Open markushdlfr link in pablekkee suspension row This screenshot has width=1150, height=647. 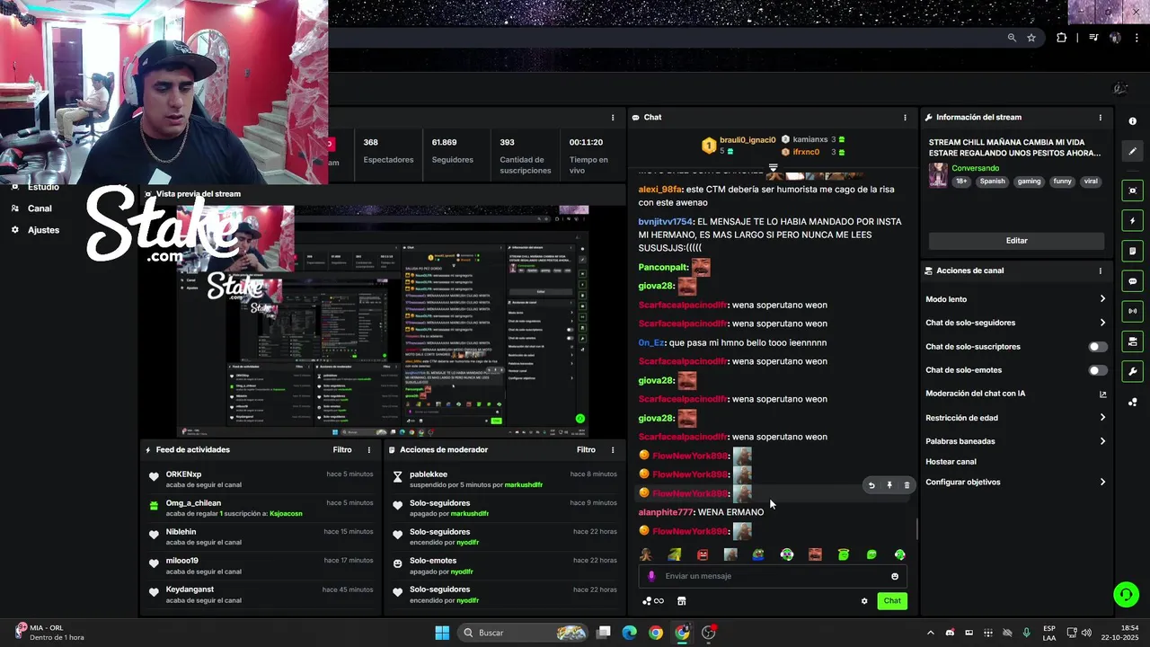pos(524,485)
